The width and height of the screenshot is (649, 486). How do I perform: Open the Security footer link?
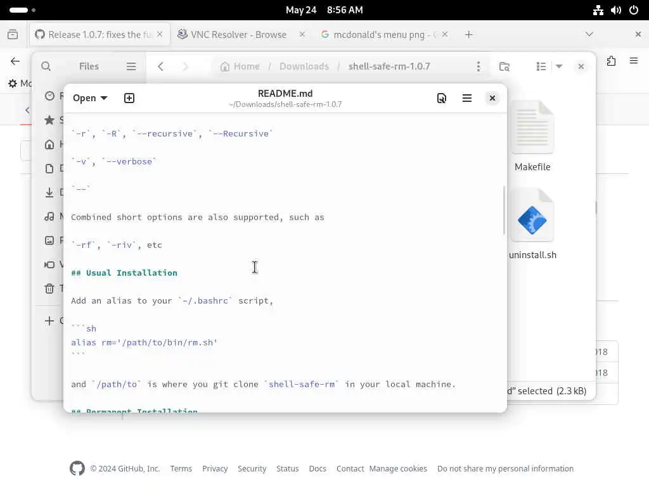coord(252,469)
